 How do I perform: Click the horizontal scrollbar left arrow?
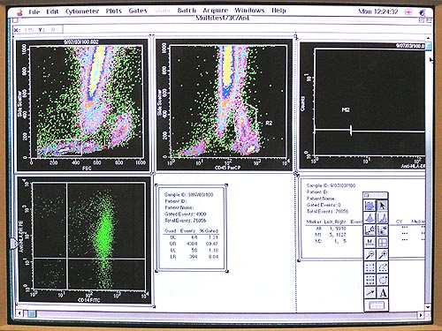19,314
